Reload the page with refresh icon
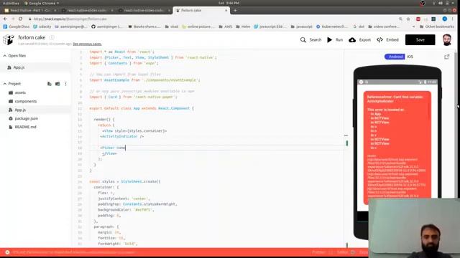Image resolution: width=460 pixels, height=258 pixels. [x=21, y=19]
